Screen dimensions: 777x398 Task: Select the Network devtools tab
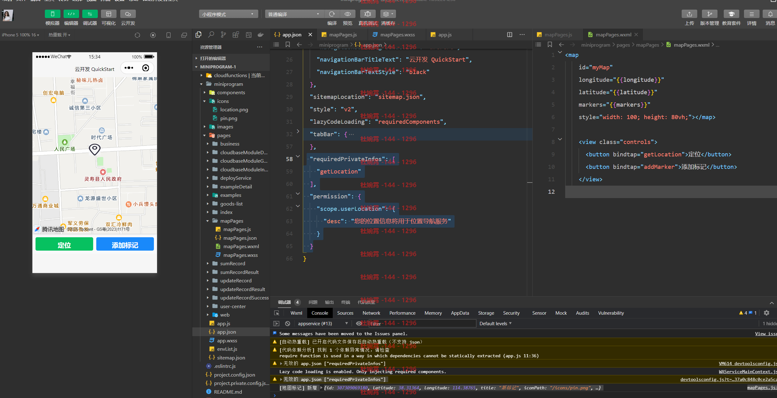pyautogui.click(x=371, y=313)
